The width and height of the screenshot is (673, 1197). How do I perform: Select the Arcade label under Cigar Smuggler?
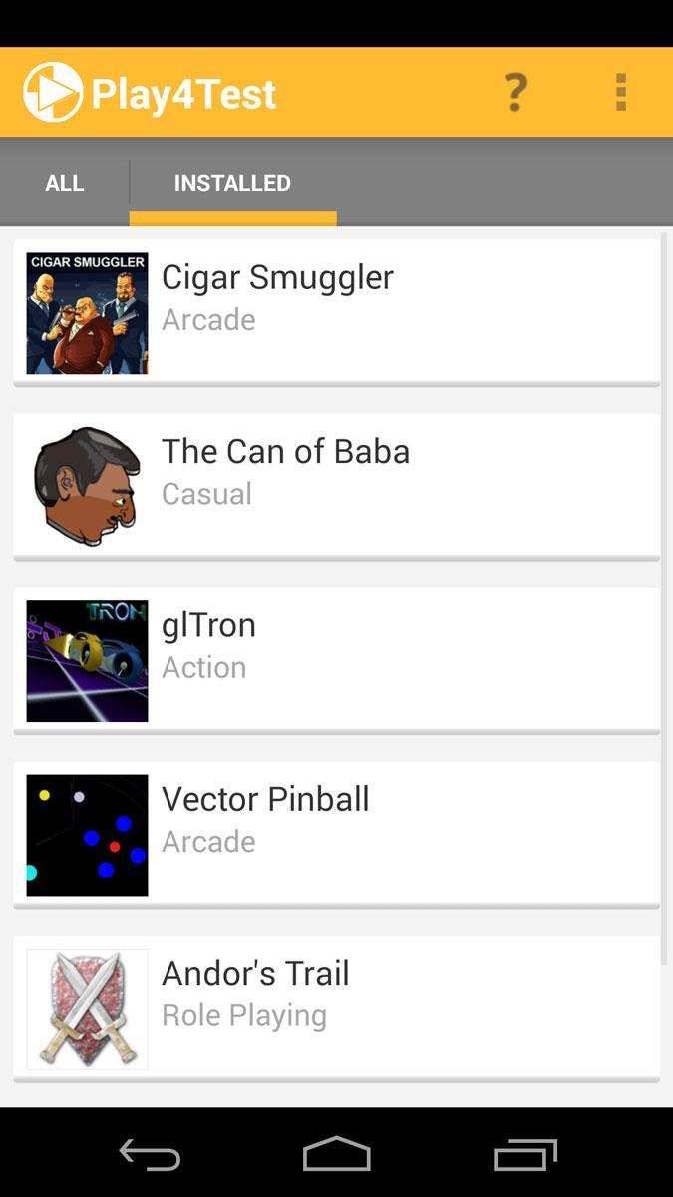(x=207, y=319)
